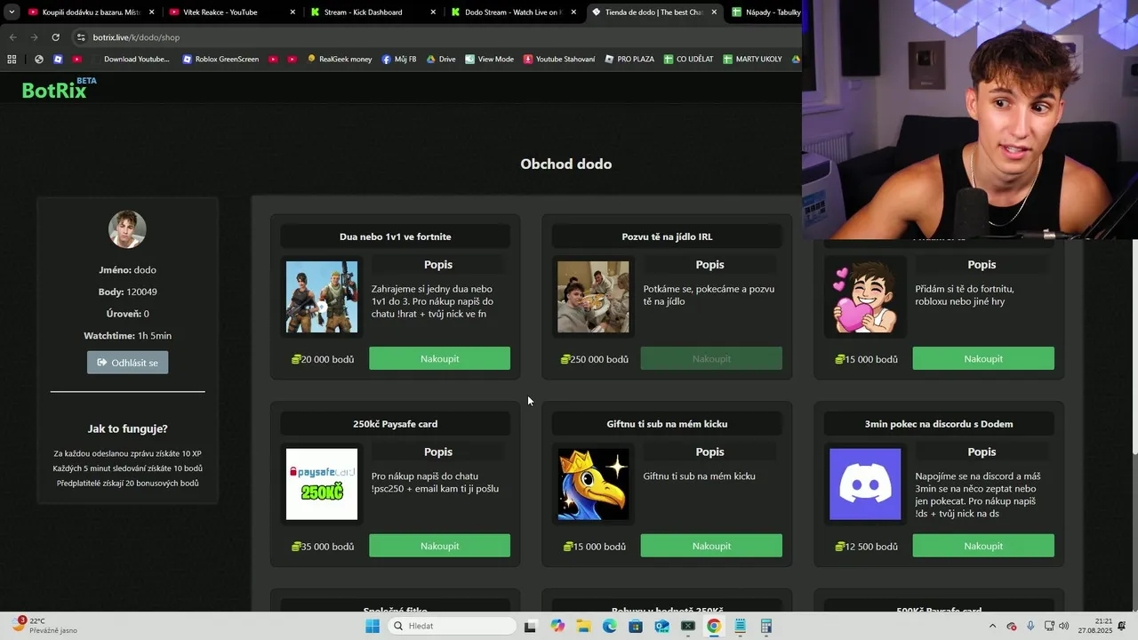Open volume control in system tray
The width and height of the screenshot is (1138, 640).
[x=1064, y=626]
